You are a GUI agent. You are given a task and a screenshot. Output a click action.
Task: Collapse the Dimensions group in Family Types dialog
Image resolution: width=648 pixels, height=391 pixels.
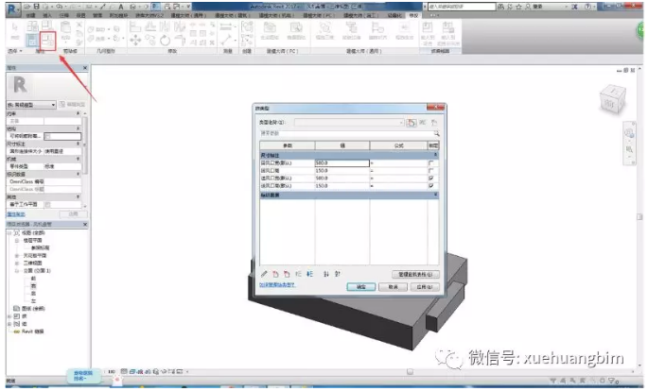pyautogui.click(x=435, y=155)
